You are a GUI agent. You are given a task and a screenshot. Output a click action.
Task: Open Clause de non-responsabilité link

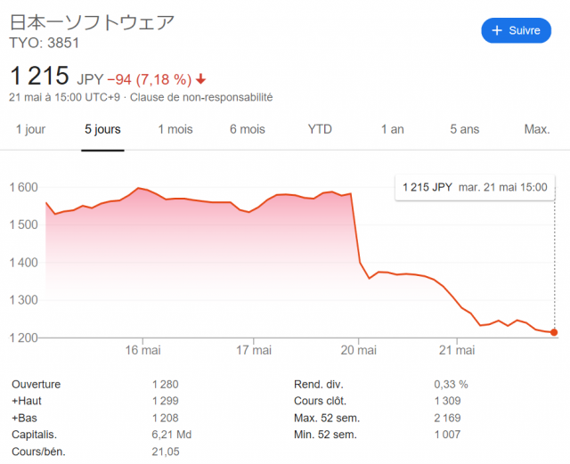pos(201,97)
